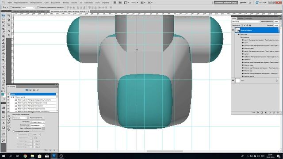Open the Quality dropdown in 3D panel
Viewport: 283px width, 159px height.
coord(37,122)
